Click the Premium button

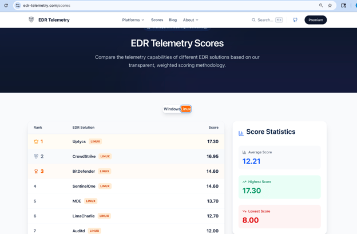click(x=316, y=20)
